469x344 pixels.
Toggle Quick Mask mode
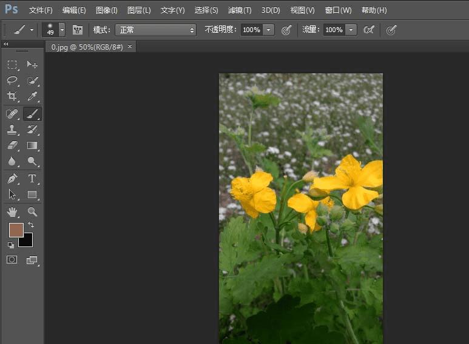coord(12,260)
